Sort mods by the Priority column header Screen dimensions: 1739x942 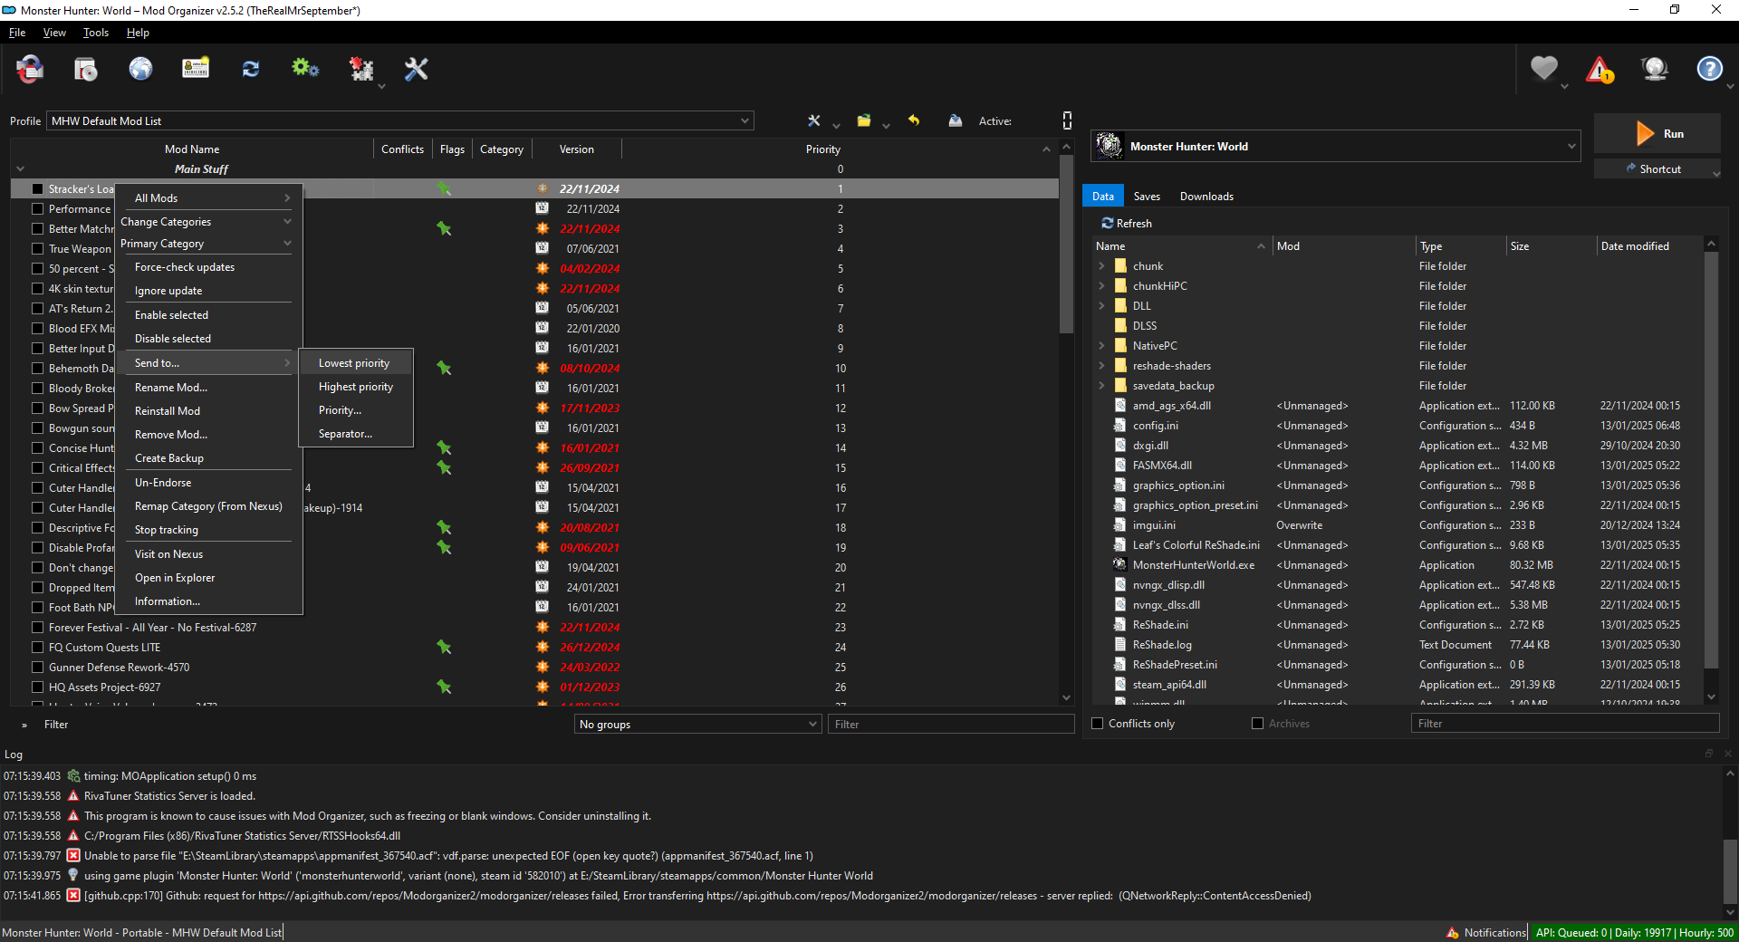pos(822,149)
